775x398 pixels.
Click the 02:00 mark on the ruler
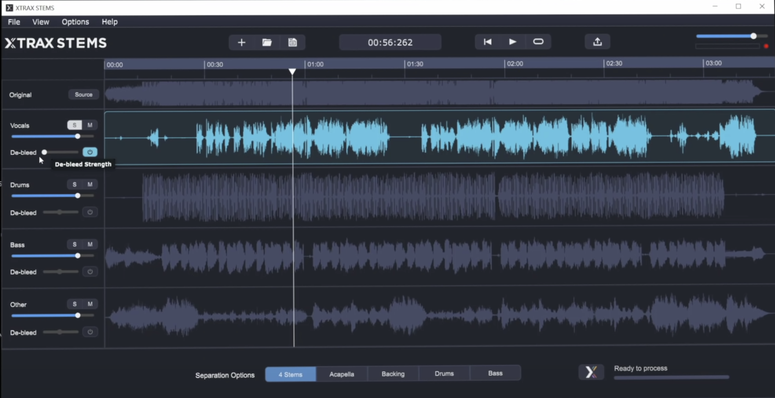tap(515, 63)
